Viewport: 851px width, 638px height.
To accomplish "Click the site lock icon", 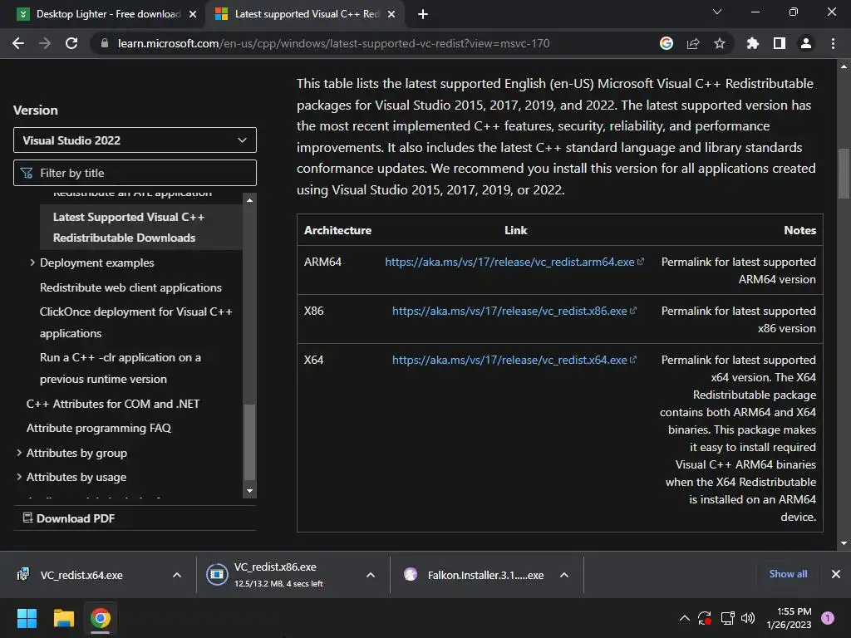I will 105,43.
